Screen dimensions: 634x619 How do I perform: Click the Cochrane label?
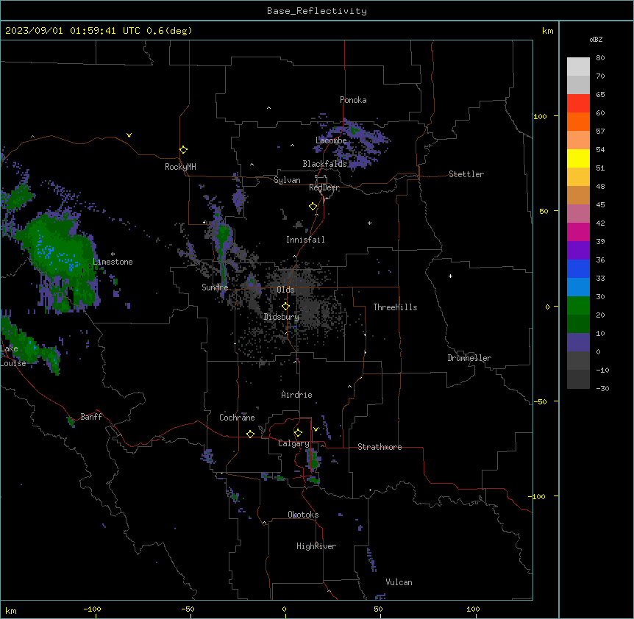(237, 418)
